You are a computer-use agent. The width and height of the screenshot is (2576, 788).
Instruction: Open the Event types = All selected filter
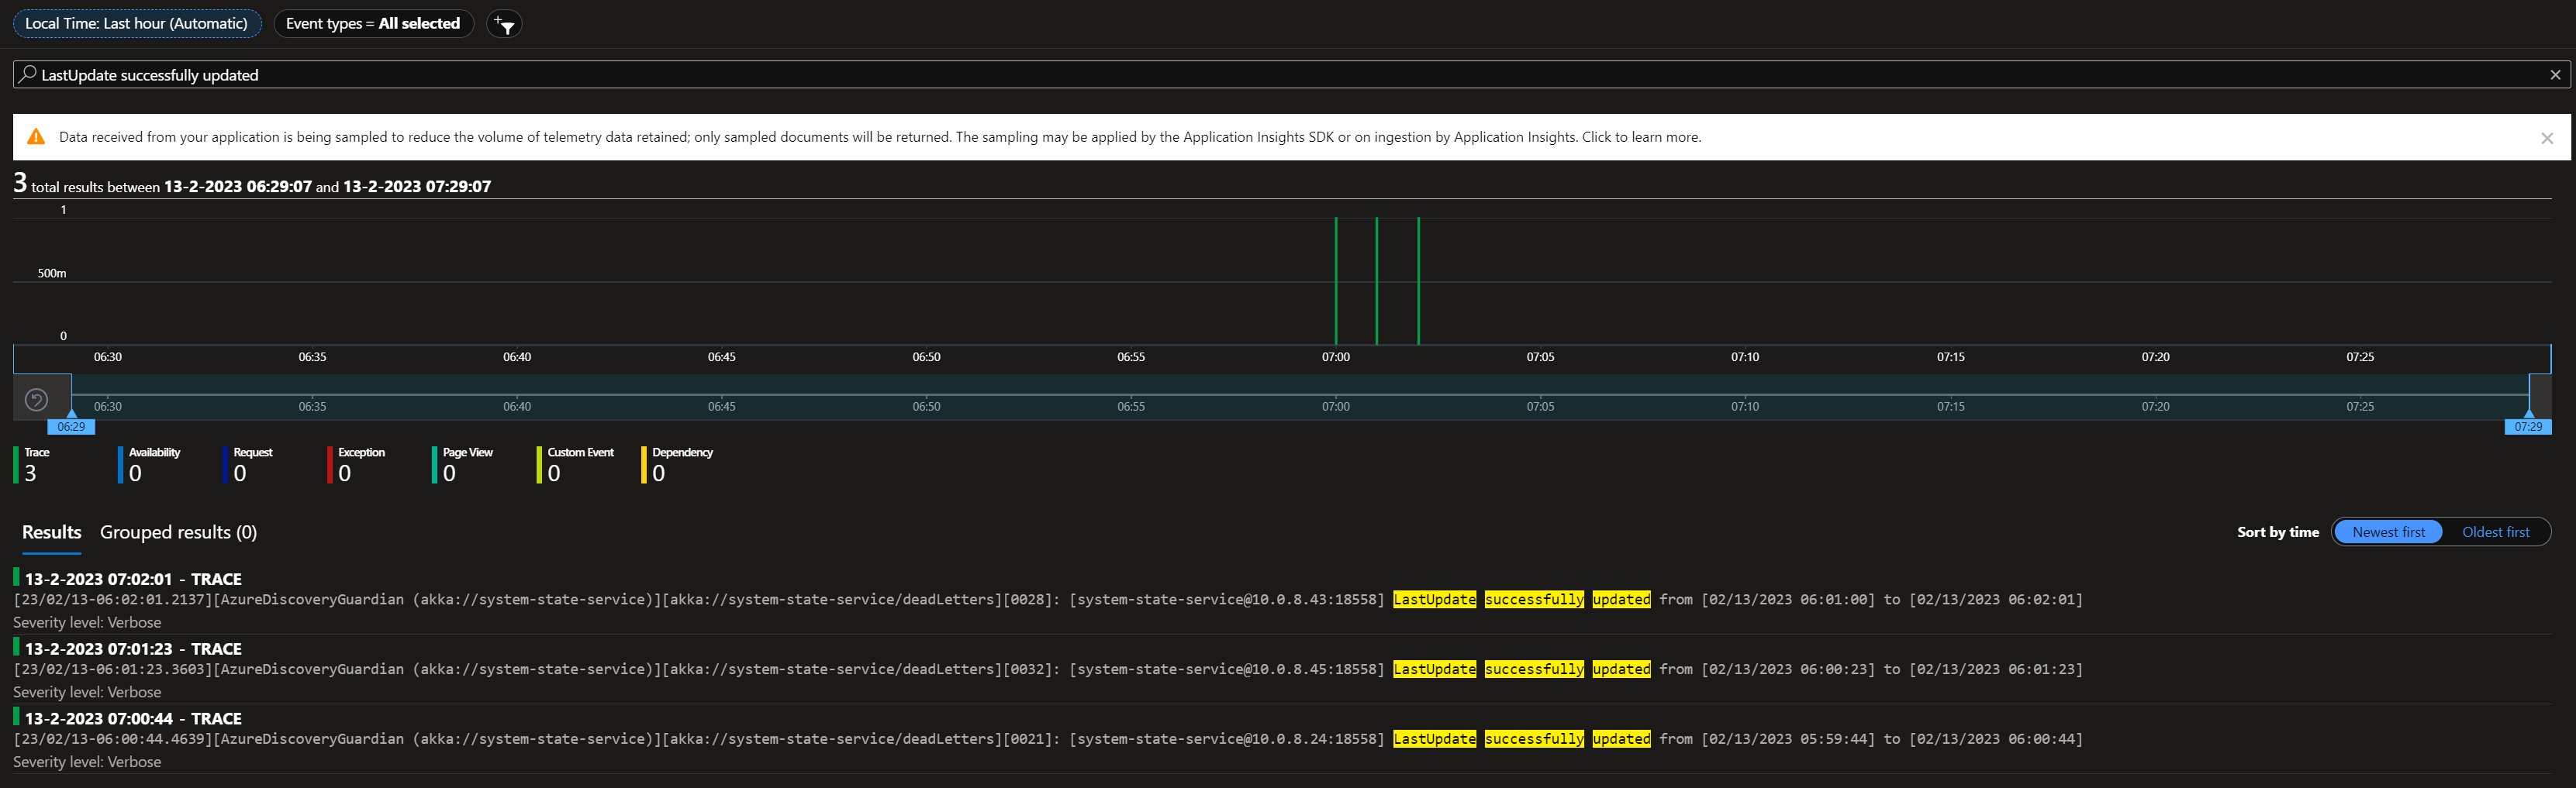coord(373,23)
